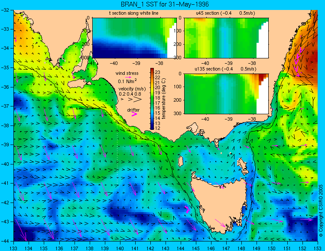Click longitude axis label 150

tap(272, 248)
